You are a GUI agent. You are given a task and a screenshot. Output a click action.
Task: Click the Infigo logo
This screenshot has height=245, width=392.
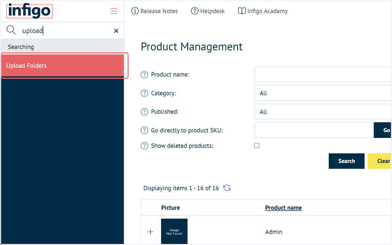tap(29, 11)
